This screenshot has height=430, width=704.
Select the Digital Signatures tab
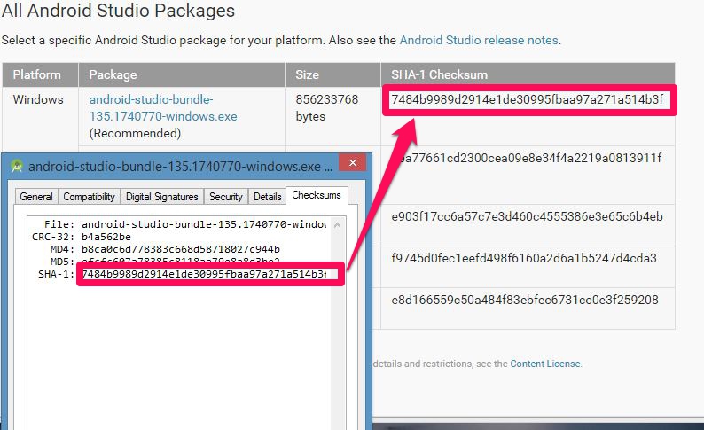162,197
